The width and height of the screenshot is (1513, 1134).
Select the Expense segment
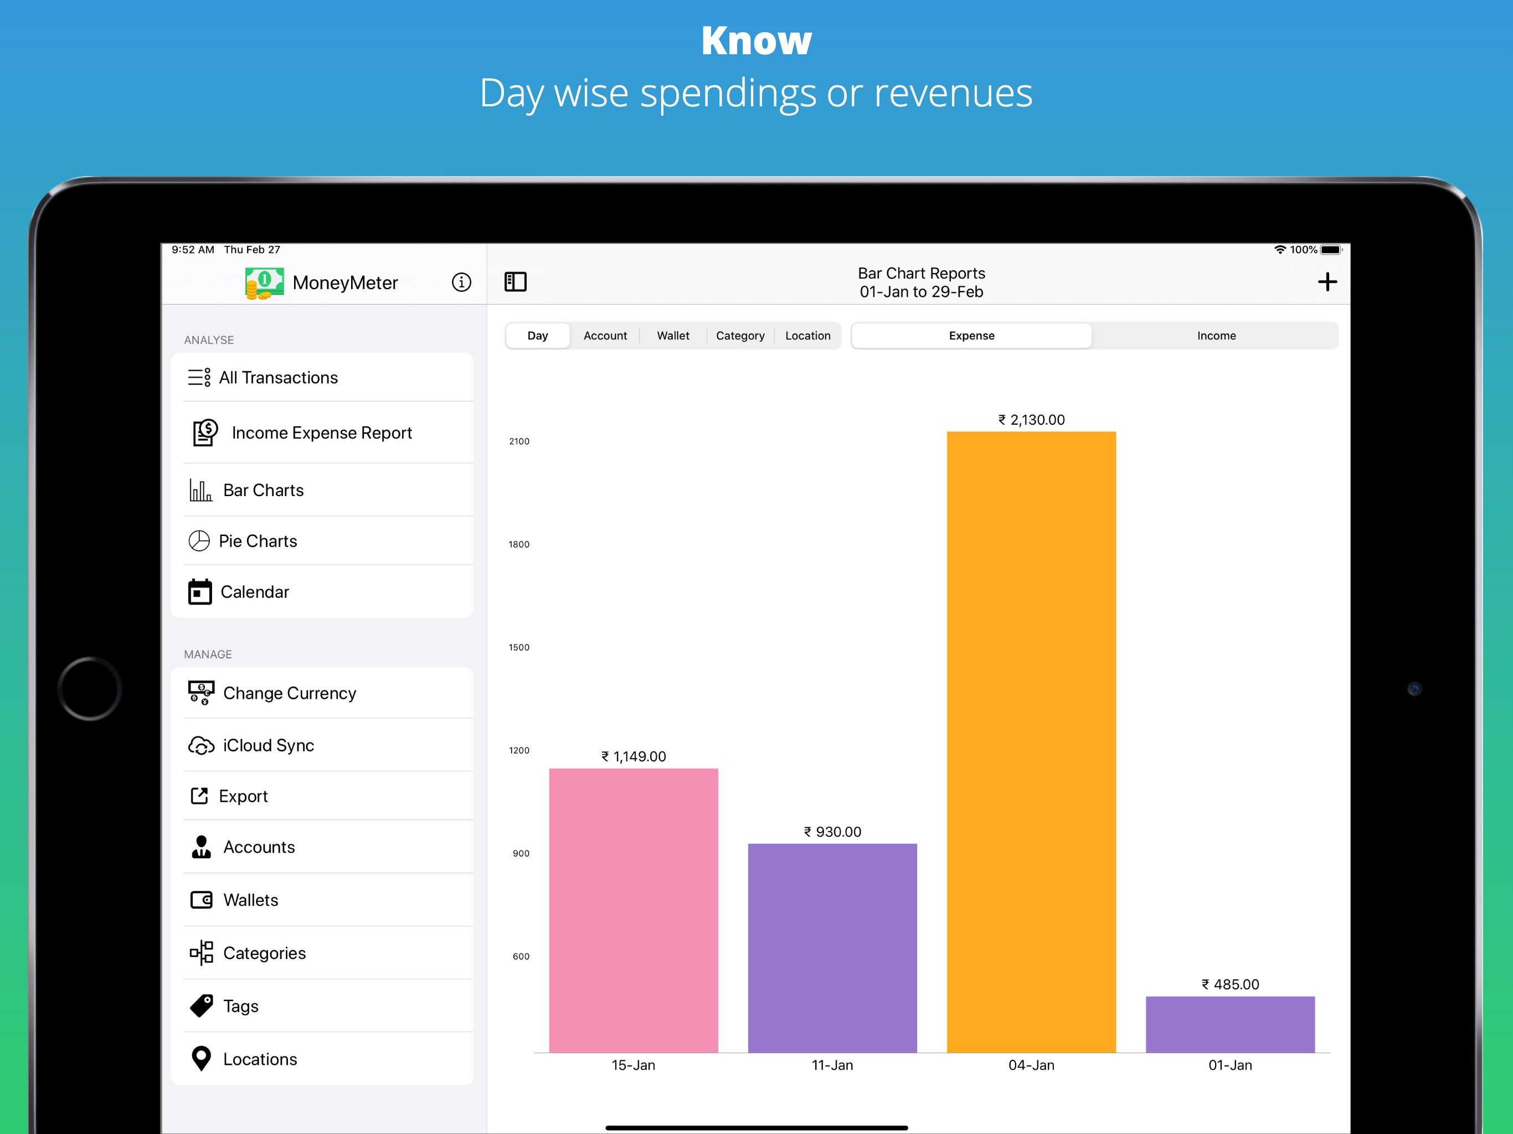[x=971, y=336]
